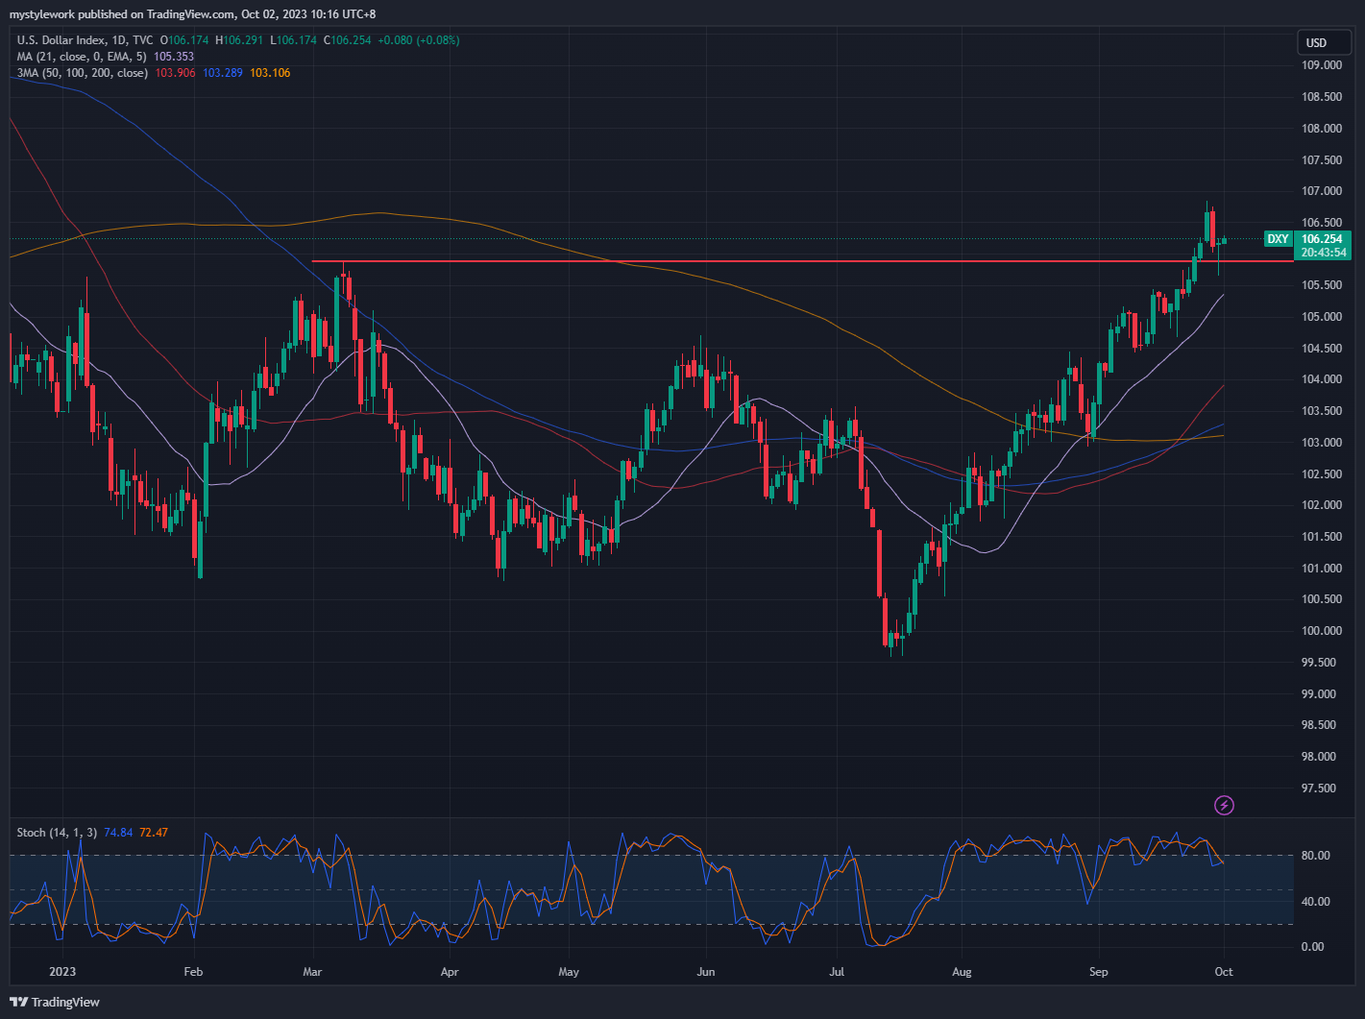Click the bar countdown 20:43:54

coord(1323,253)
